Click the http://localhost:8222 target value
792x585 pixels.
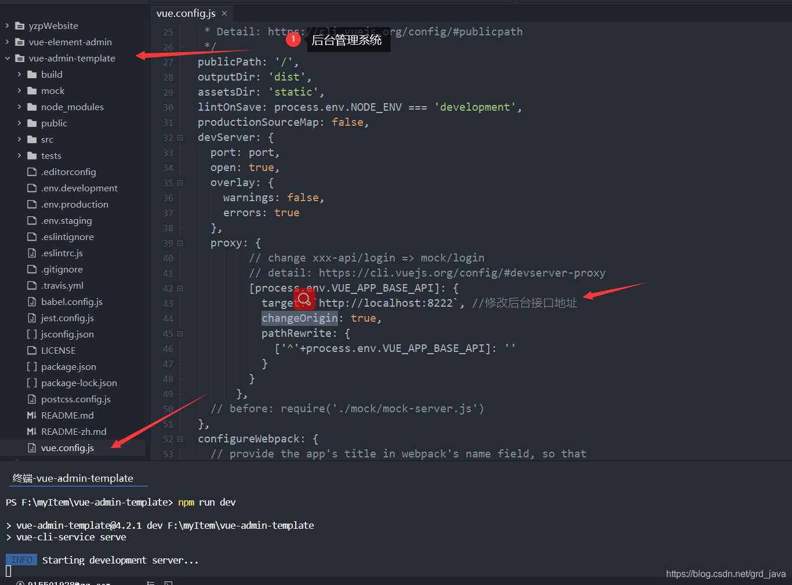coord(385,303)
